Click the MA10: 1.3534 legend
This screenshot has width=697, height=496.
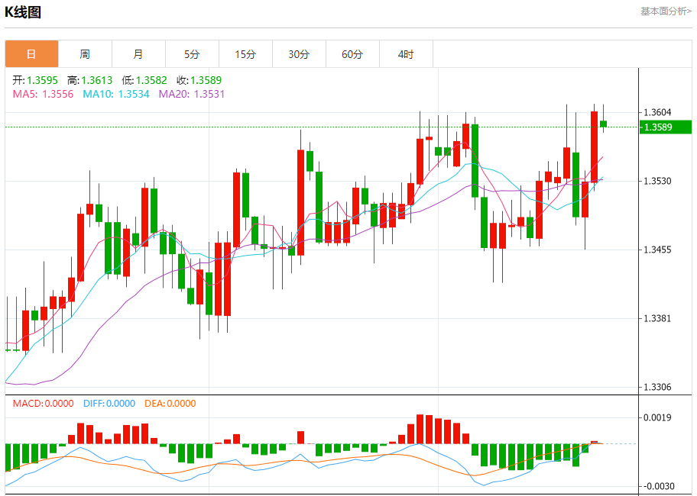[116, 94]
